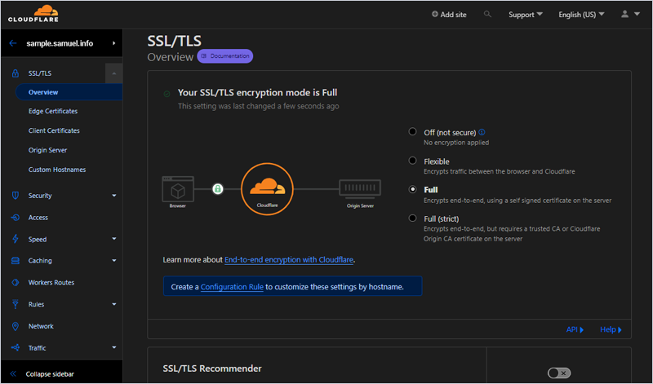The image size is (653, 384).
Task: Click Add site text
Action: pyautogui.click(x=454, y=15)
